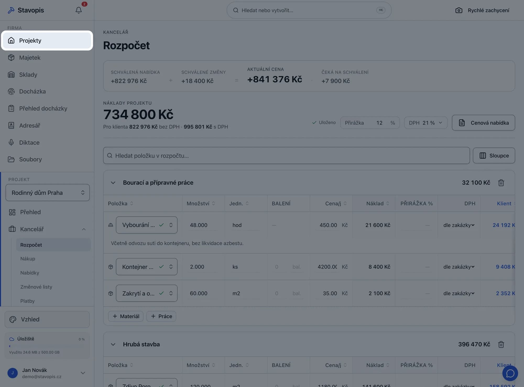Open Nákup submenu item
Screen dimensions: 524x387
pos(53,259)
